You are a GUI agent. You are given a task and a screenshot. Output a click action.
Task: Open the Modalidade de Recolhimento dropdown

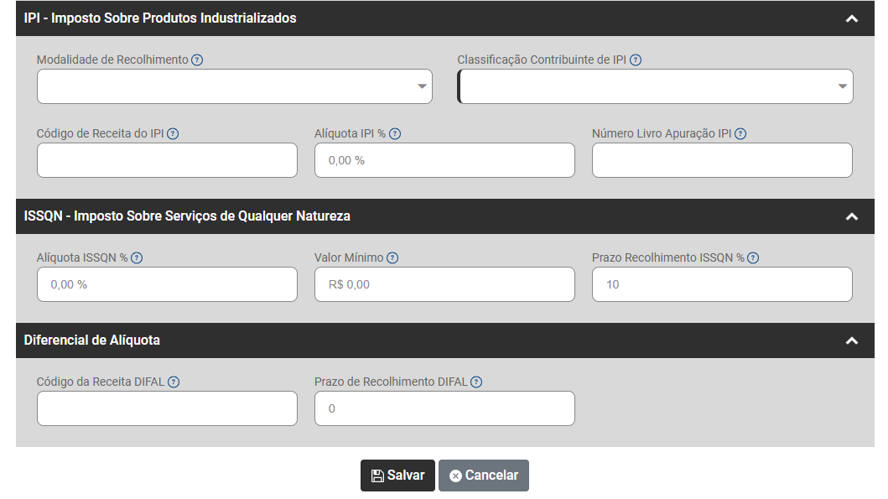(x=235, y=86)
